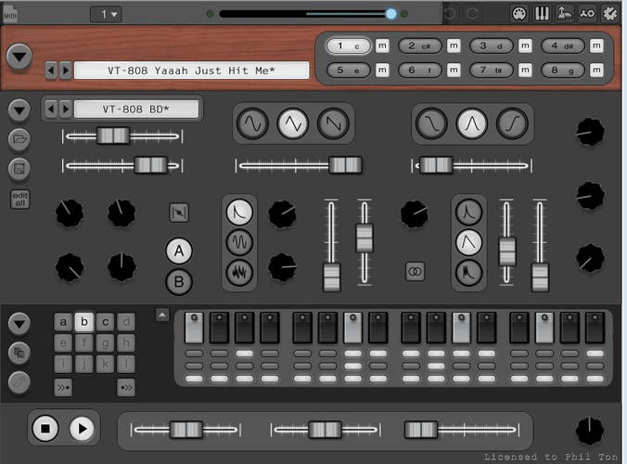Open the MIDI connector settings icon
Image resolution: width=627 pixels, height=464 pixels.
tap(519, 14)
